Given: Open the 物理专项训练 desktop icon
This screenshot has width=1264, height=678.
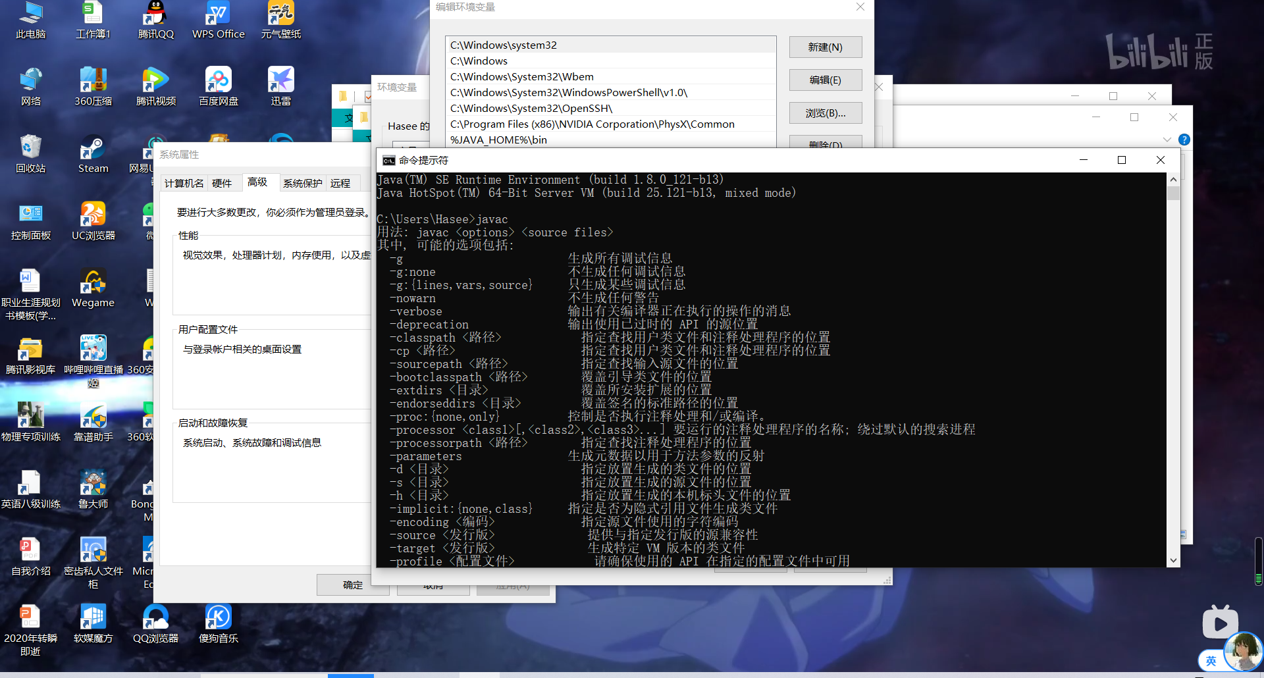Looking at the screenshot, I should click(30, 422).
